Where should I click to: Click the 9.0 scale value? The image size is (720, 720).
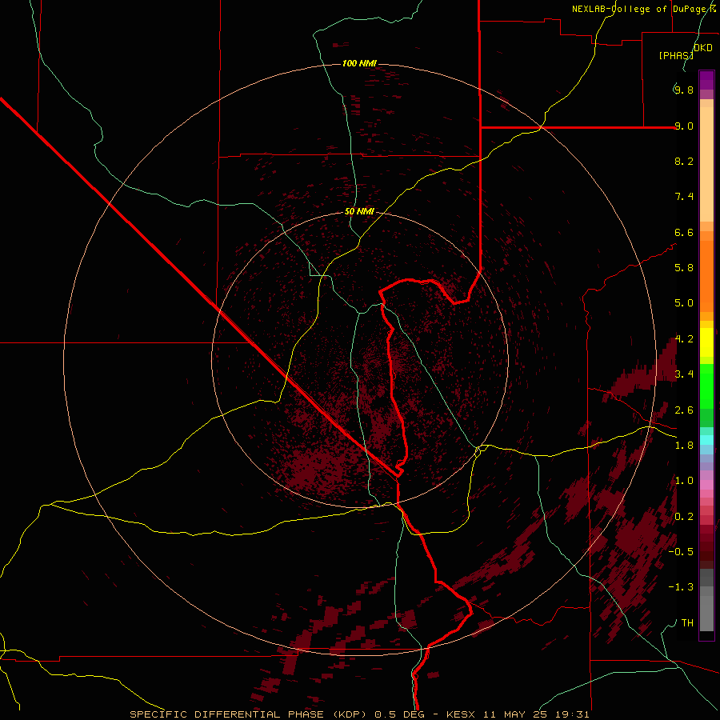tap(684, 126)
